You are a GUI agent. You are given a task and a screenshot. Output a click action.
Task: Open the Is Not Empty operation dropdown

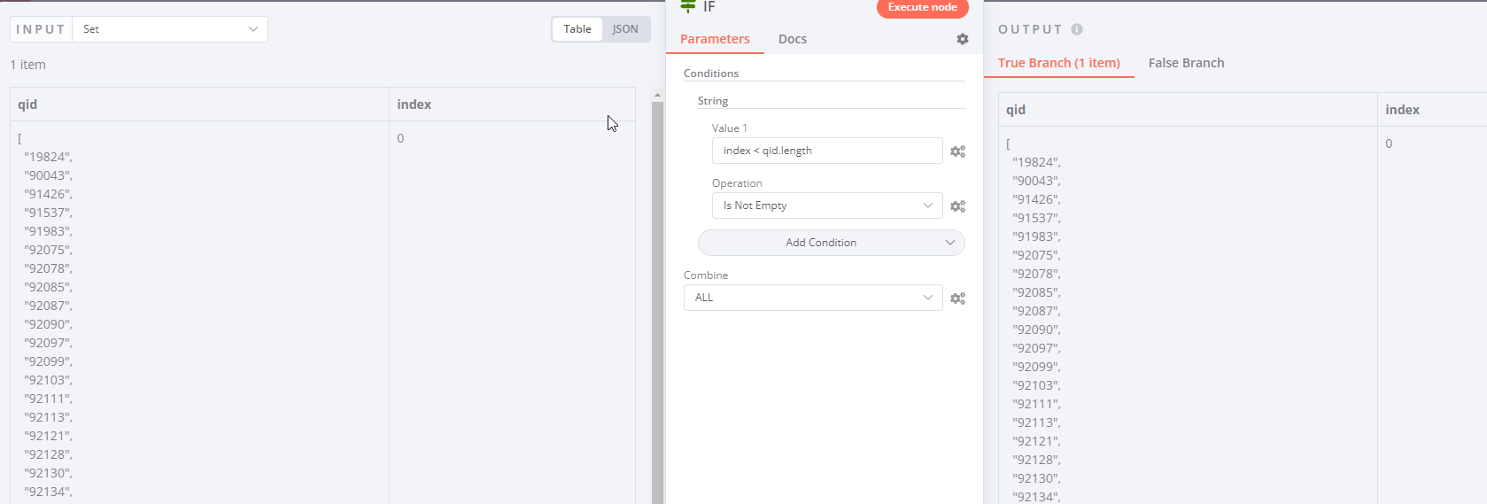pos(827,205)
